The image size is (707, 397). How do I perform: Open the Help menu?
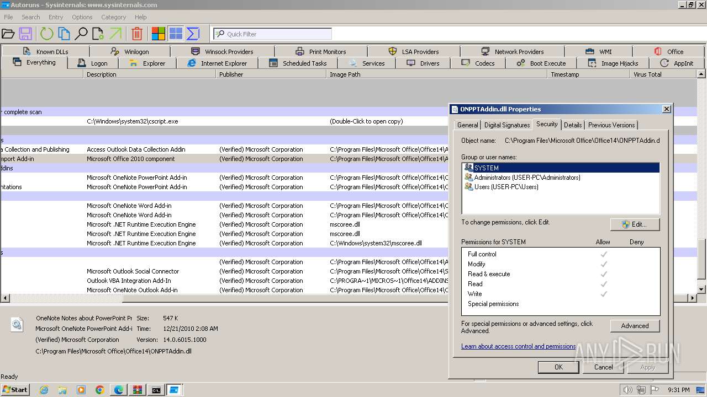pyautogui.click(x=141, y=17)
